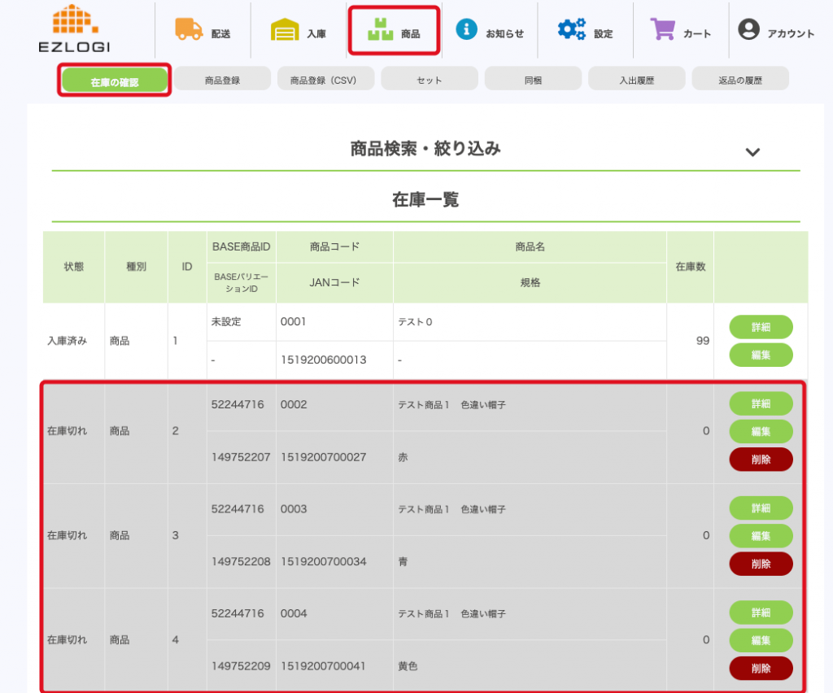833x693 pixels.
Task: Select the 商品 green boxes icon
Action: click(x=380, y=32)
